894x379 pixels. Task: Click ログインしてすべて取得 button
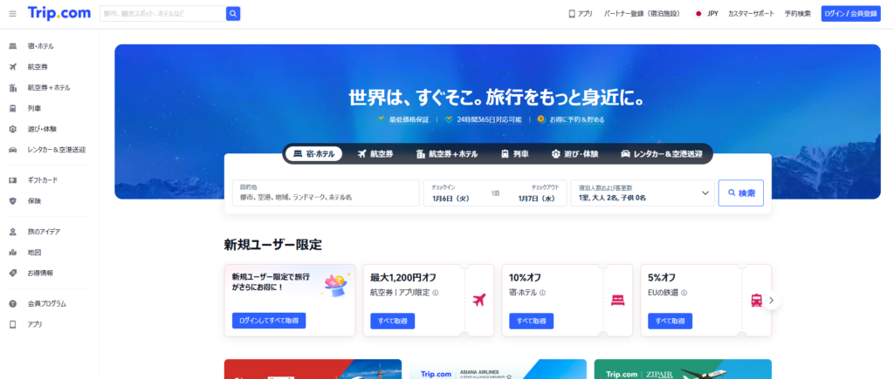pyautogui.click(x=269, y=321)
